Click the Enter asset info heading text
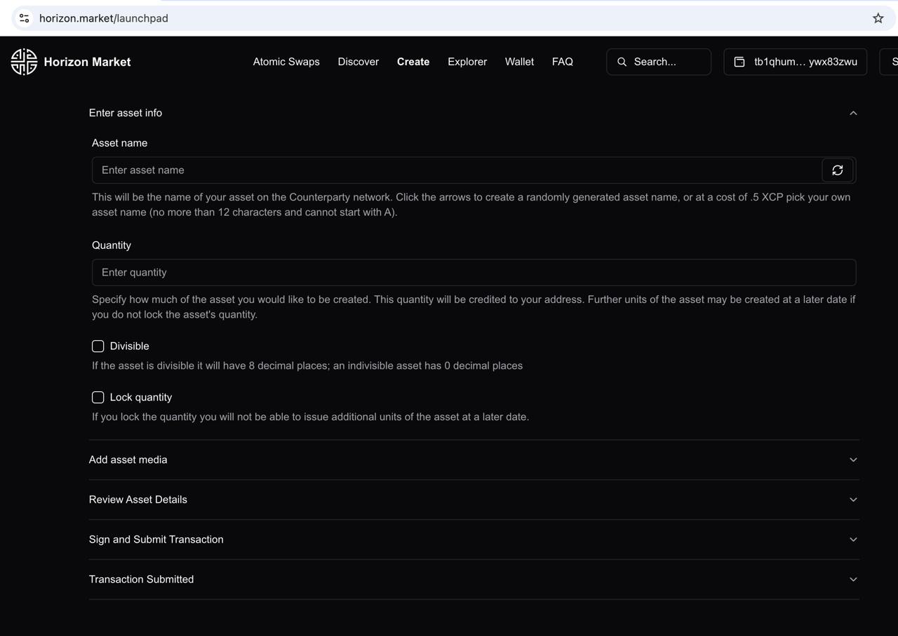Viewport: 898px width, 636px height. click(126, 113)
